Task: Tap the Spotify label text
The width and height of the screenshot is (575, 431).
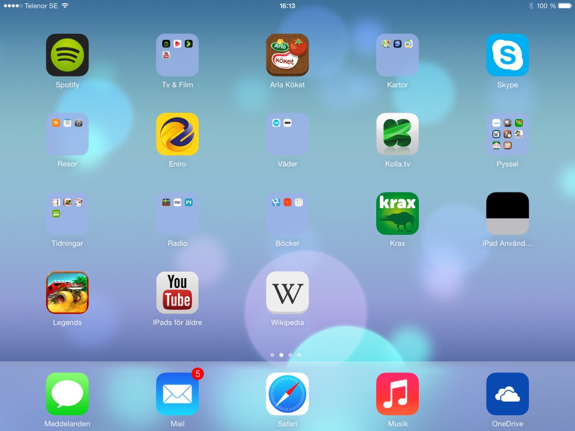Action: coord(67,85)
